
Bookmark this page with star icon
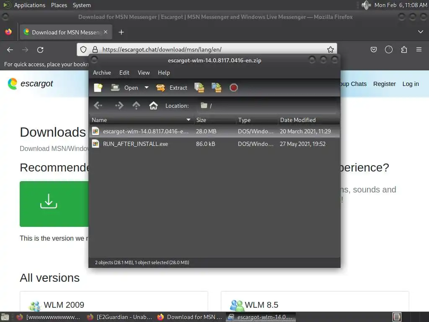331,49
